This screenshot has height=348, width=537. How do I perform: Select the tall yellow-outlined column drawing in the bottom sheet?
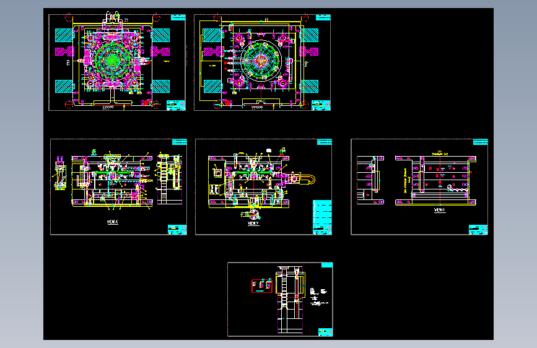pyautogui.click(x=290, y=300)
